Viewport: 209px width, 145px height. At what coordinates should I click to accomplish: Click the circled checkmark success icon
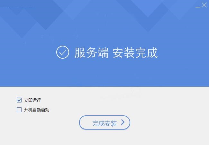point(63,52)
